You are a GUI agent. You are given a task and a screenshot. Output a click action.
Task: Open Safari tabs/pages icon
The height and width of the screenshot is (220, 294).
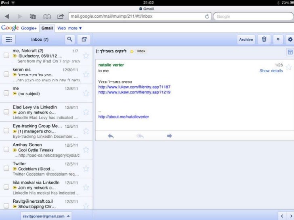(33, 17)
